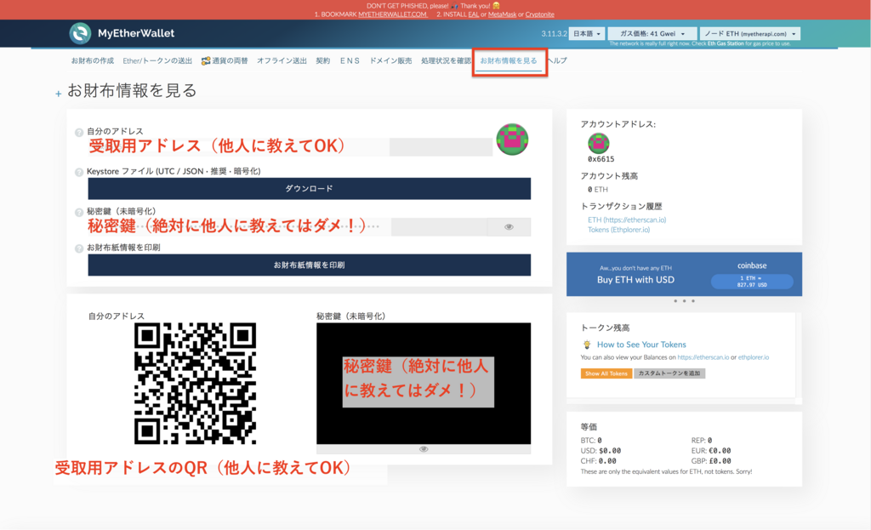This screenshot has width=871, height=530.
Task: Click the お財布紙情報を印刷 button
Action: pos(309,265)
